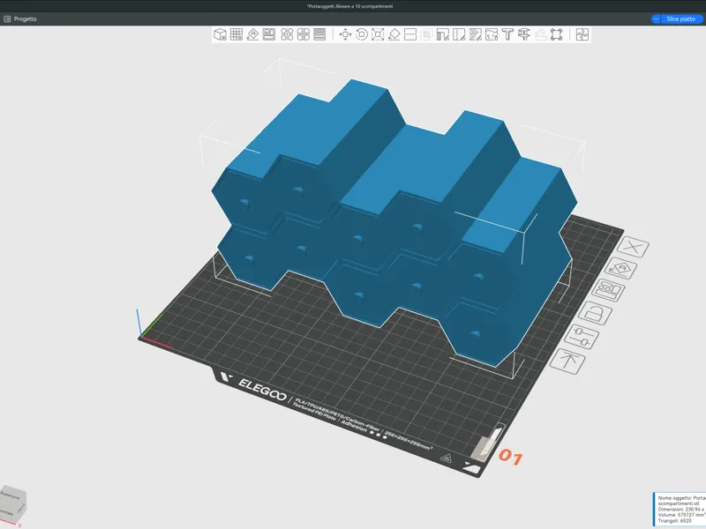Image resolution: width=706 pixels, height=529 pixels.
Task: Click the Nome oggetto info text
Action: (681, 498)
